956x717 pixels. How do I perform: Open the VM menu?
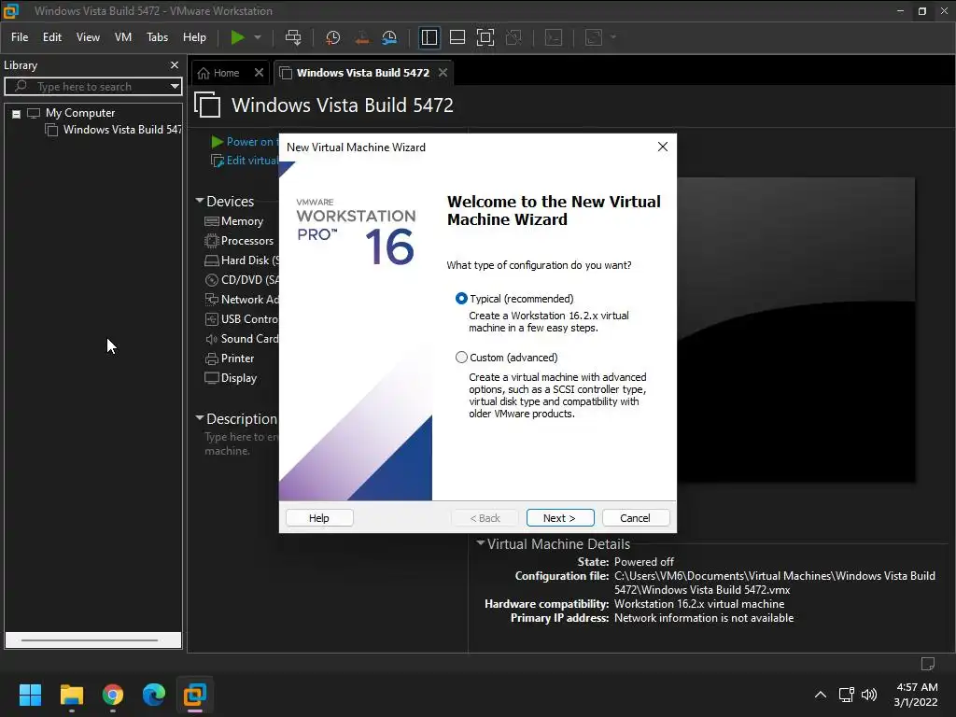(x=123, y=37)
